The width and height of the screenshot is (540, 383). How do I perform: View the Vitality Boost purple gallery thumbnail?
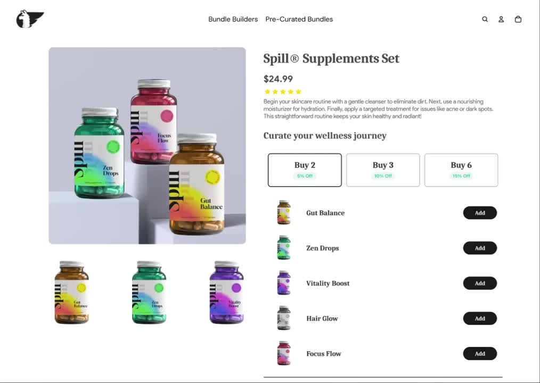coord(227,292)
